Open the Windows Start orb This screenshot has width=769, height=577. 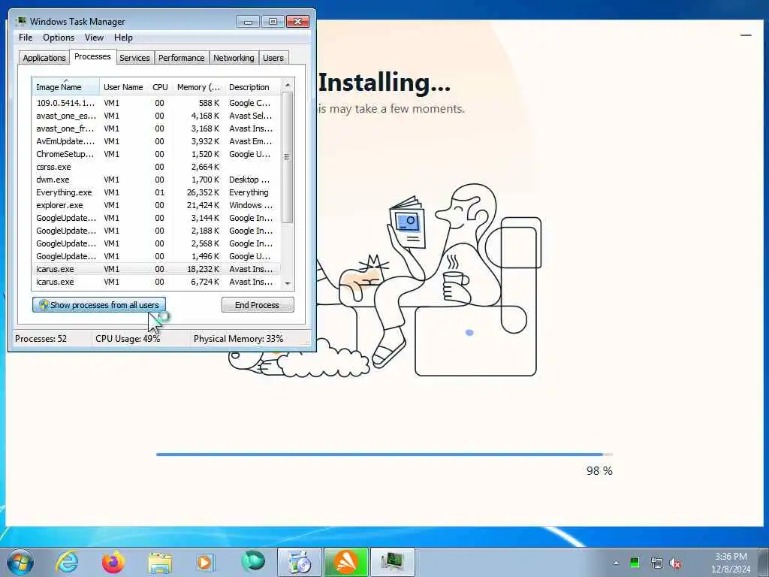click(x=20, y=562)
